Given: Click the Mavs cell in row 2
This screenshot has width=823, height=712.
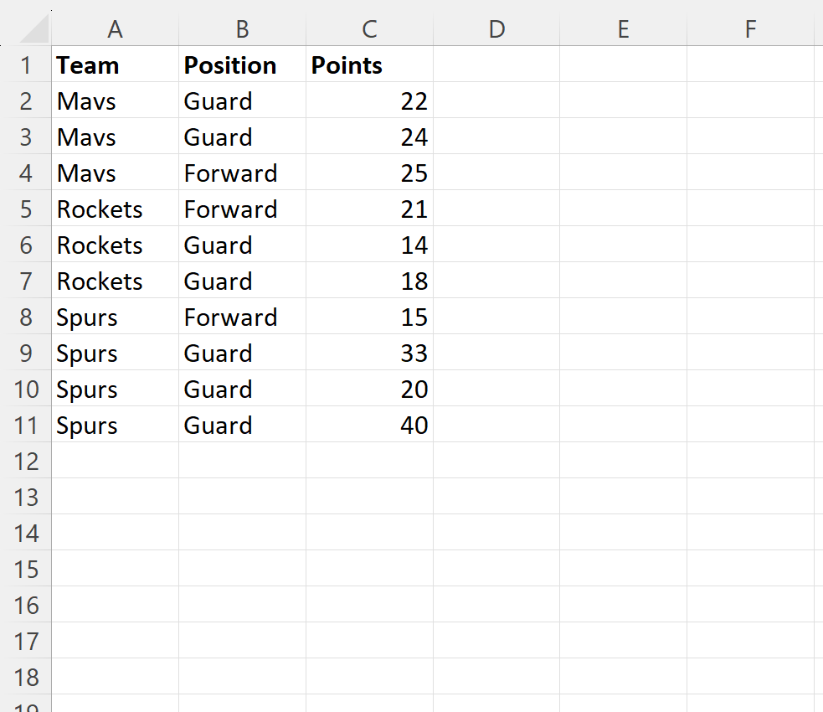Looking at the screenshot, I should tap(115, 101).
